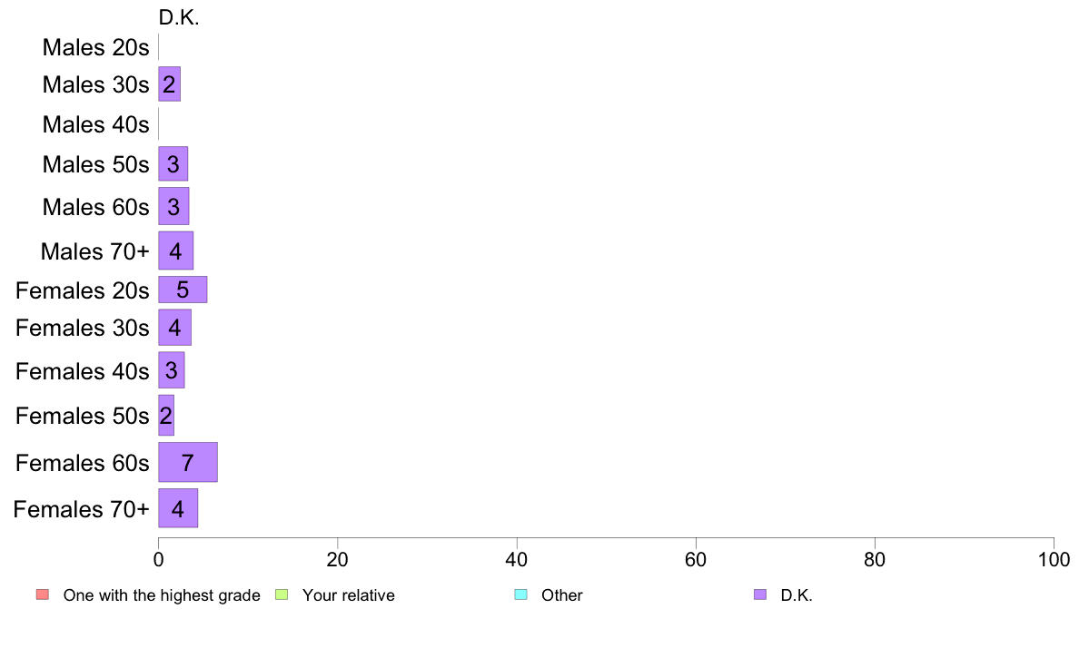1079x668 pixels.
Task: Select the Females 50s bar showing 2
Action: pos(166,415)
